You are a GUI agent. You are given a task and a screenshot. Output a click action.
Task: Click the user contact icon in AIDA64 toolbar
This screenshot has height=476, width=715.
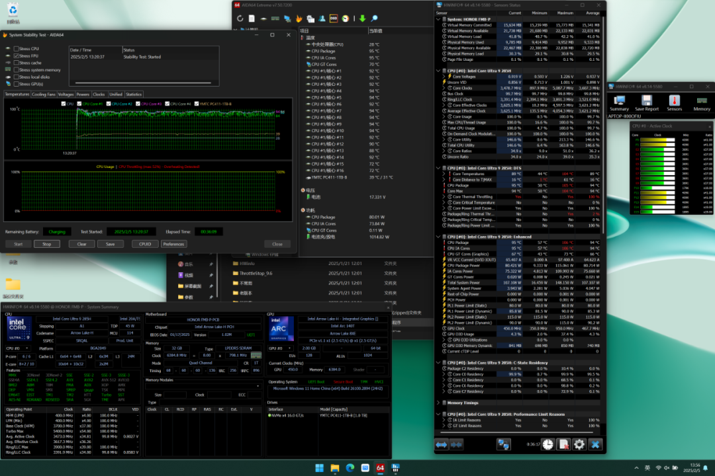[x=322, y=19]
